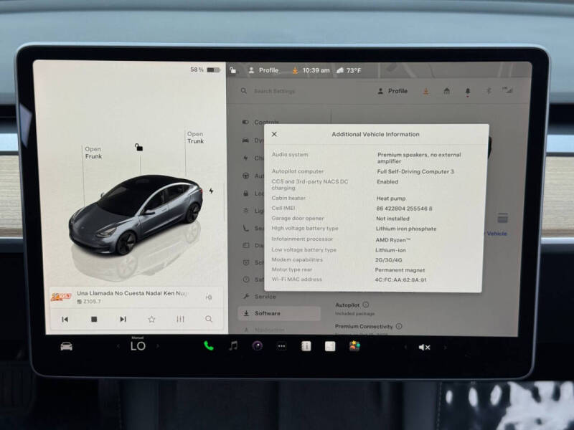Open the phone app from the dock
The height and width of the screenshot is (430, 574).
click(208, 347)
